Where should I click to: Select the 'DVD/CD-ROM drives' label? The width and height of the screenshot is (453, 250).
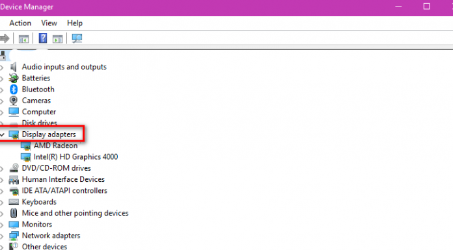57,168
